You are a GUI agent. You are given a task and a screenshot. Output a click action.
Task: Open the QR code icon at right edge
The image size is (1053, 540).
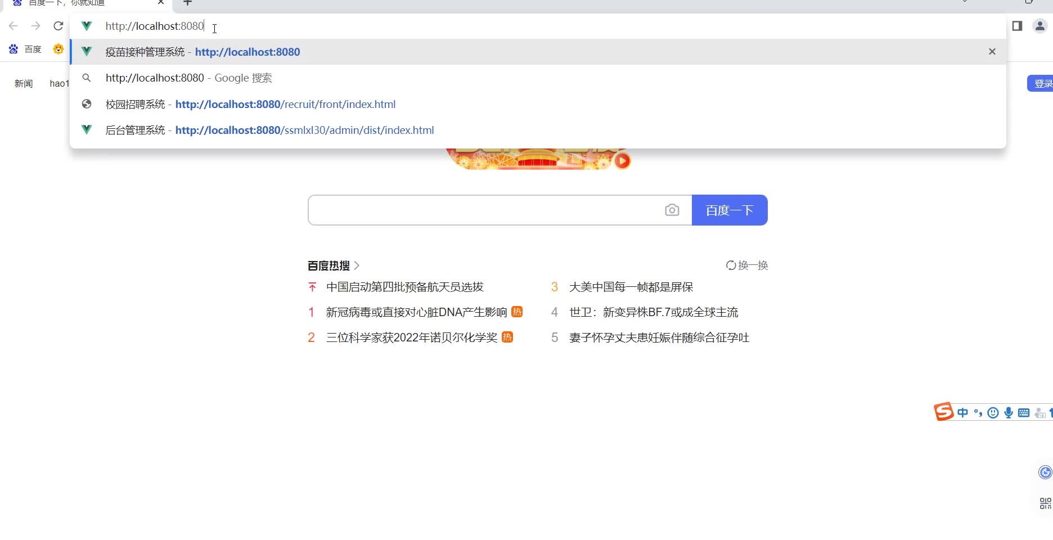pos(1046,503)
